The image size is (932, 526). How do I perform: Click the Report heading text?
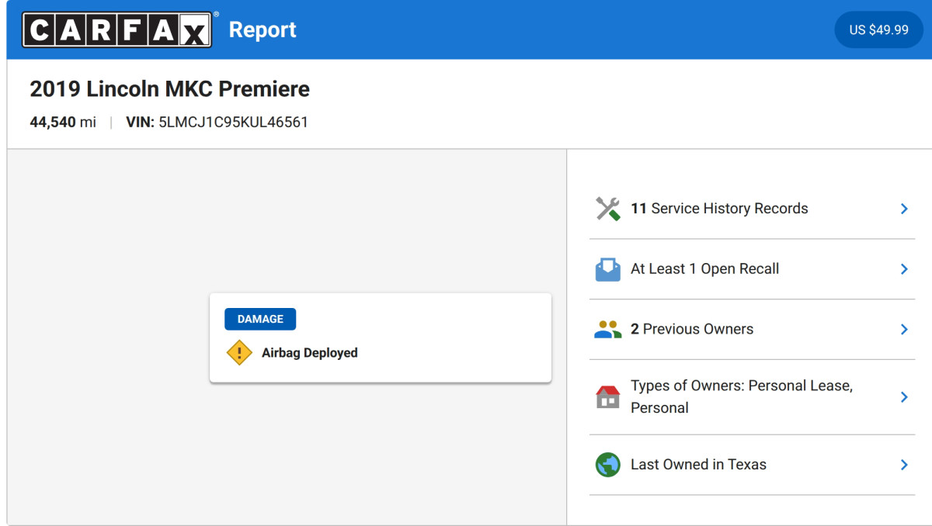coord(263,30)
